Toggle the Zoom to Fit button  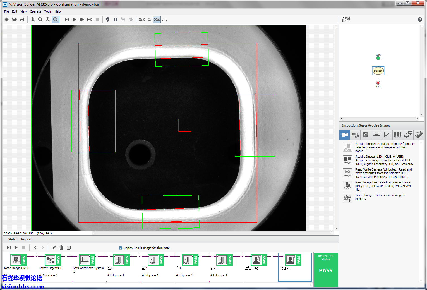click(x=56, y=20)
